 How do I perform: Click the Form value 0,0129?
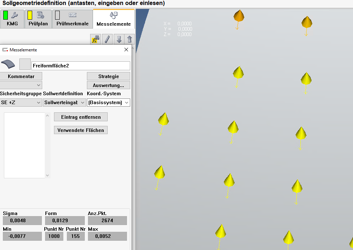click(x=65, y=220)
